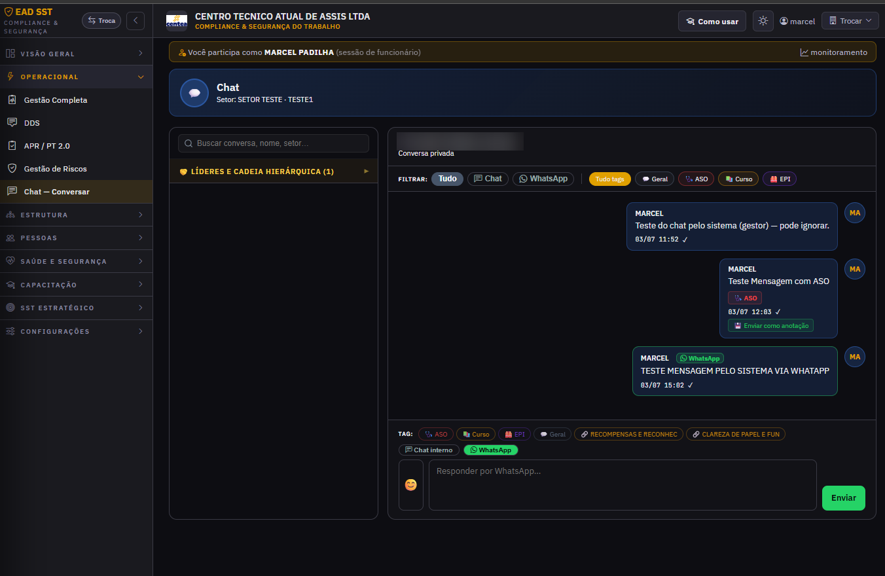Tag the reply with Geral
The width and height of the screenshot is (885, 576).
(552, 434)
